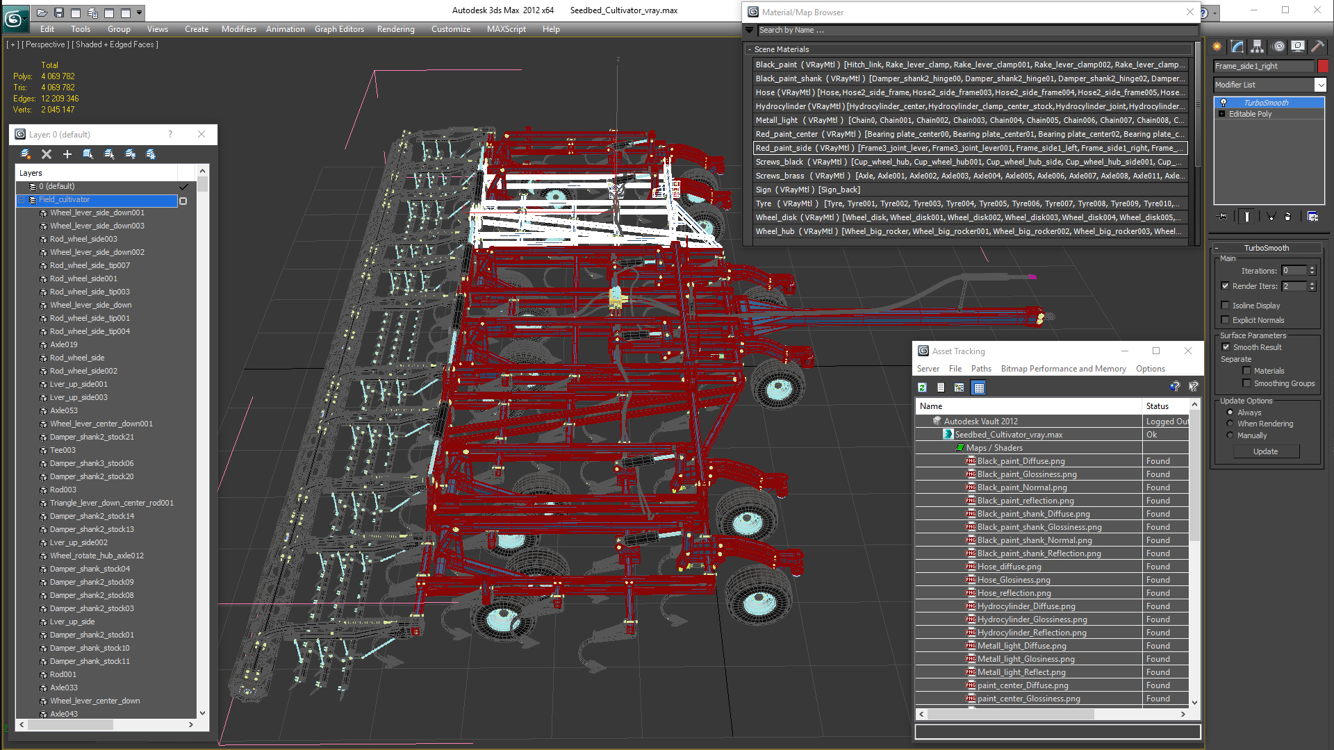
Task: Select the Always update option radio button
Action: point(1230,412)
